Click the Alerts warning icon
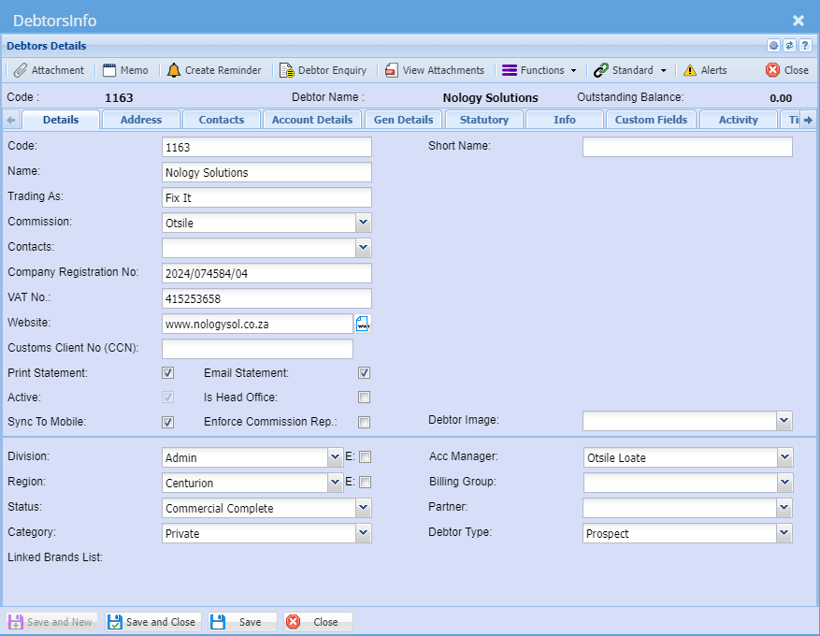The width and height of the screenshot is (820, 636). click(690, 70)
